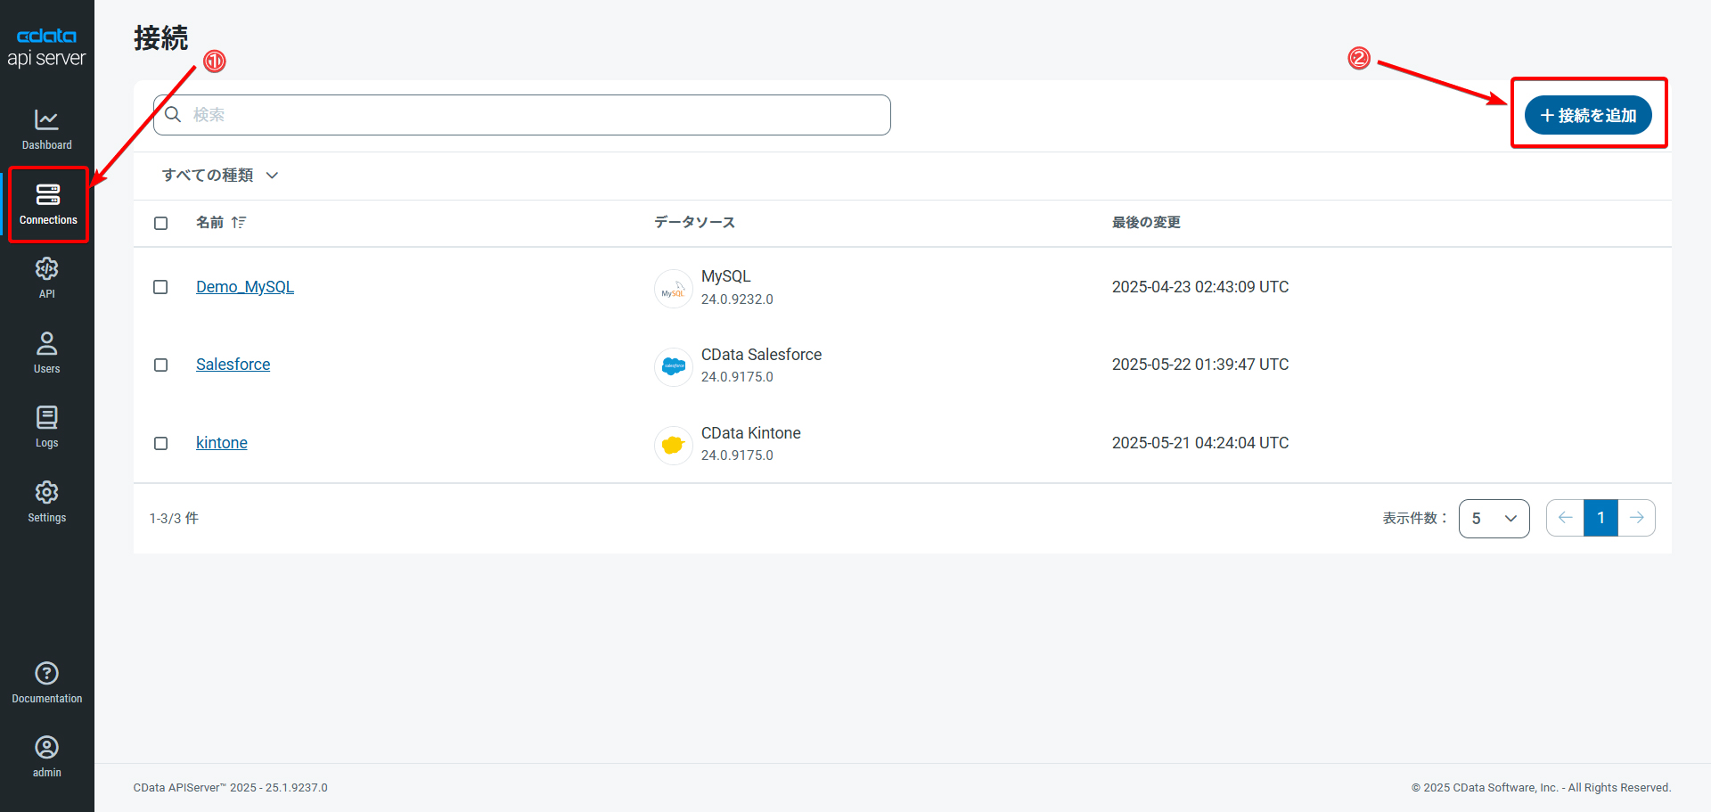Click the Salesforce cloud icon
Image resolution: width=1711 pixels, height=812 pixels.
674,366
